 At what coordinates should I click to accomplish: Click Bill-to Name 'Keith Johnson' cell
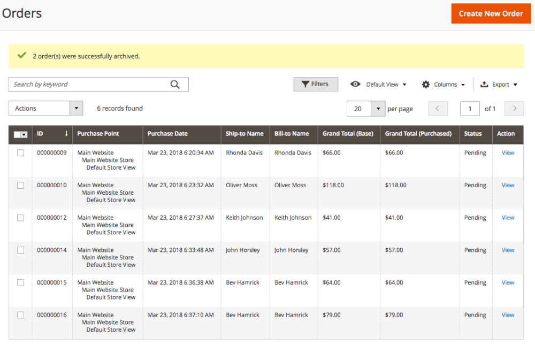click(293, 218)
